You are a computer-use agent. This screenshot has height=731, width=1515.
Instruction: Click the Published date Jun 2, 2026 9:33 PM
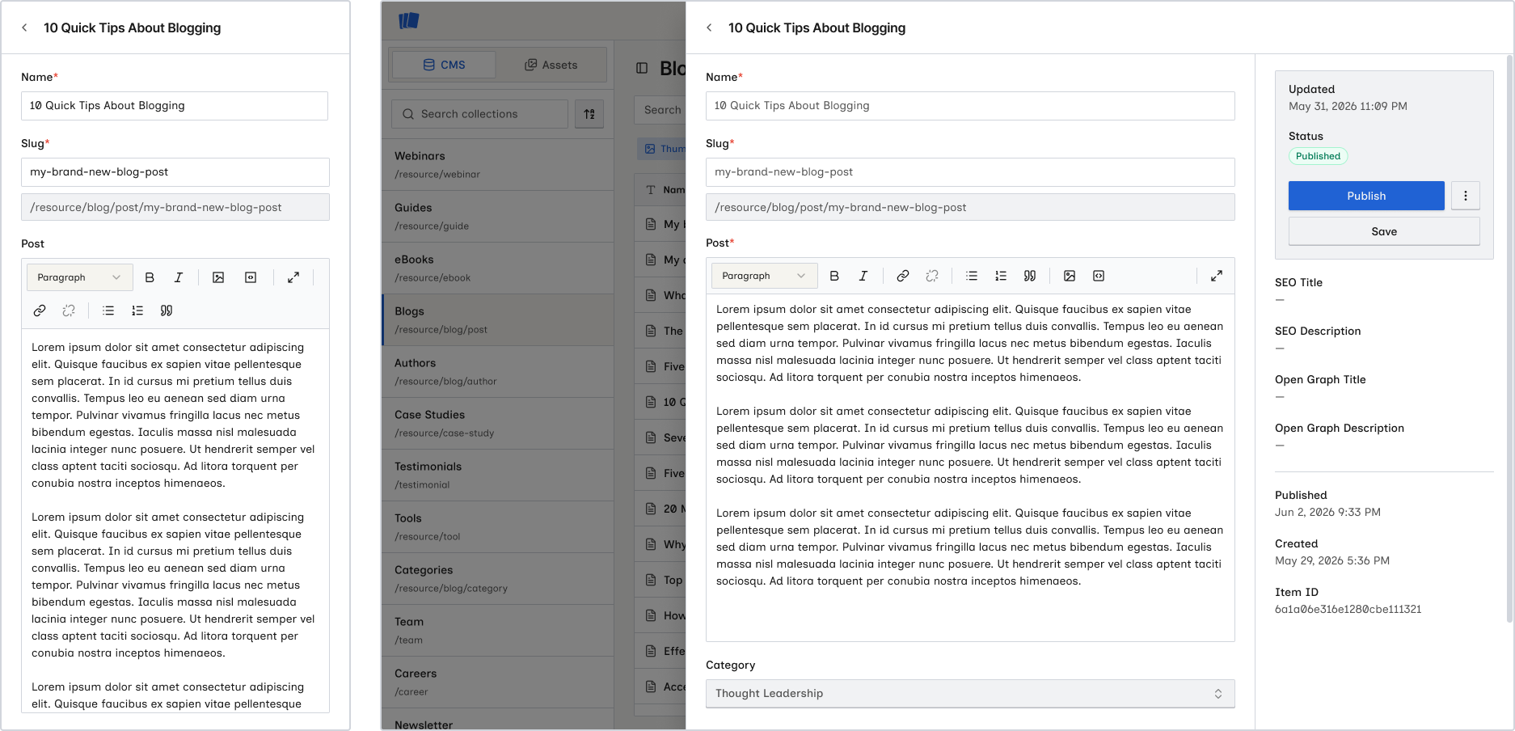click(1327, 513)
